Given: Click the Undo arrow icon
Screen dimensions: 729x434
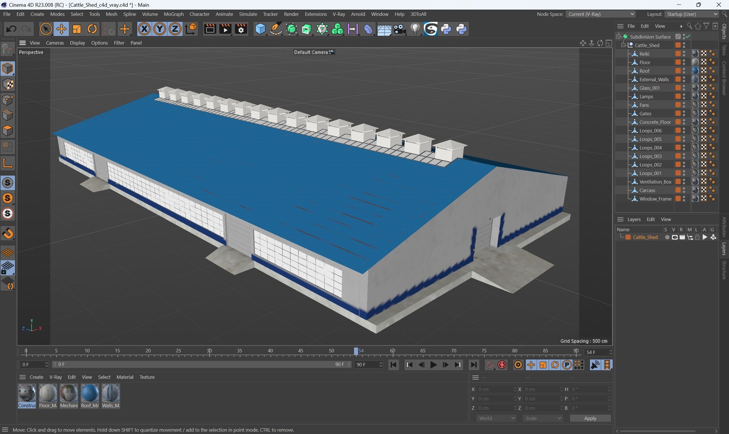Looking at the screenshot, I should pos(11,29).
